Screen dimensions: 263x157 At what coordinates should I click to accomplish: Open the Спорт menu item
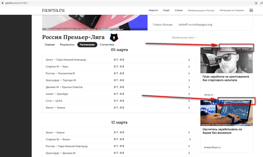tap(166, 11)
